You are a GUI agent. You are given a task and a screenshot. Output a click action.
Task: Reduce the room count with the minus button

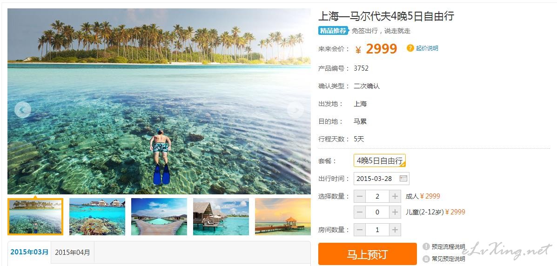(x=360, y=230)
